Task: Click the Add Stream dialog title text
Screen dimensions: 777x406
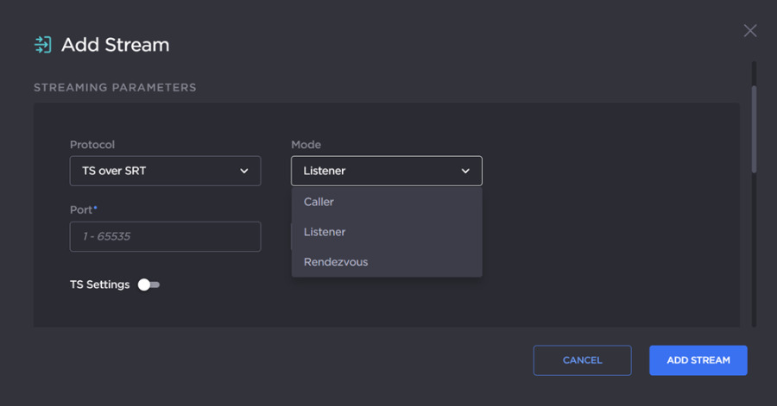Action: click(115, 45)
